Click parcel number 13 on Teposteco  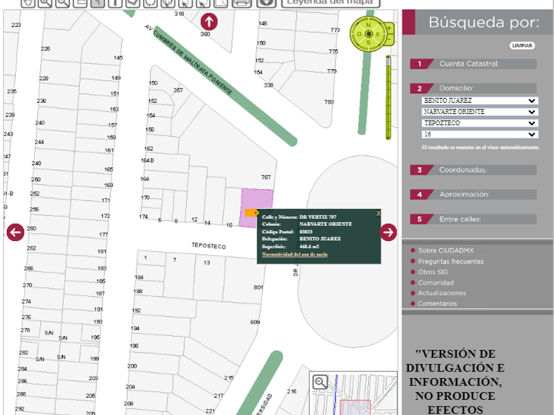pos(206,263)
